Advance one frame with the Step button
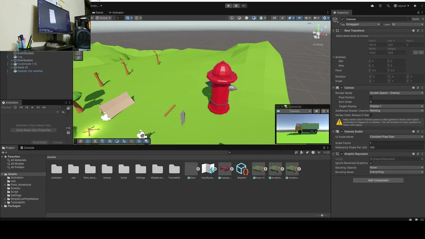The width and height of the screenshot is (425, 239). pos(244,6)
